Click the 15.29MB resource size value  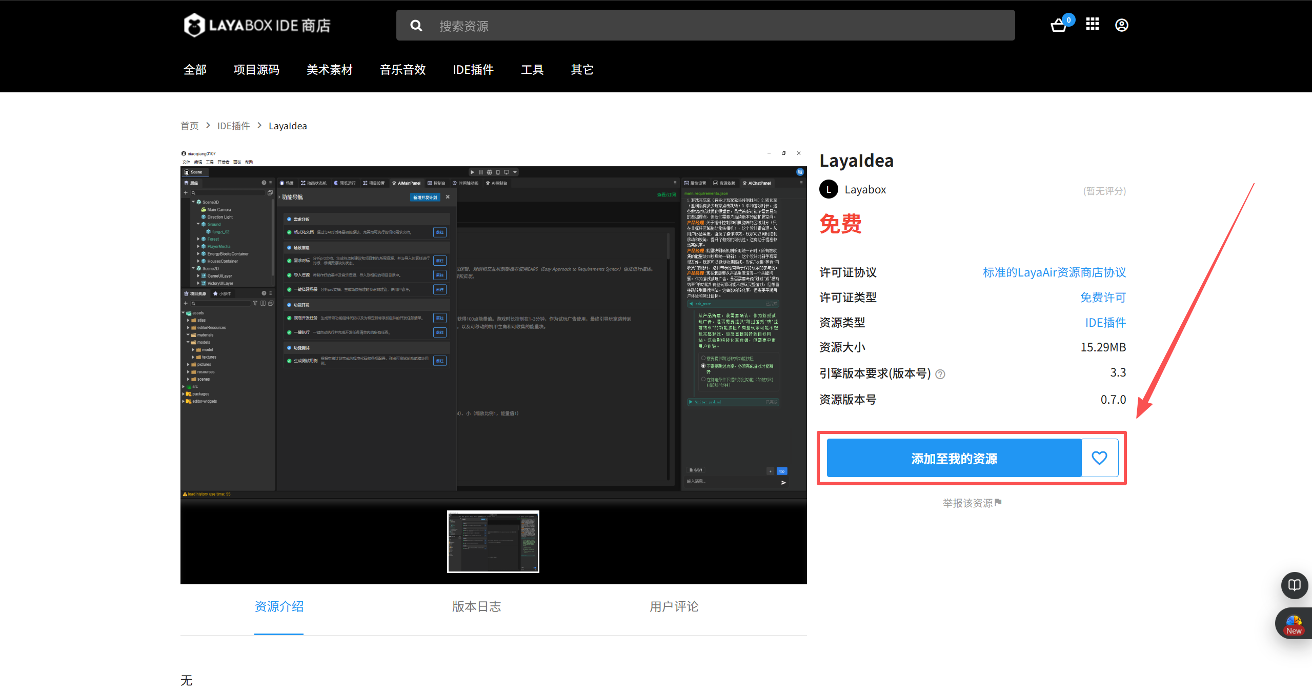pos(1103,347)
